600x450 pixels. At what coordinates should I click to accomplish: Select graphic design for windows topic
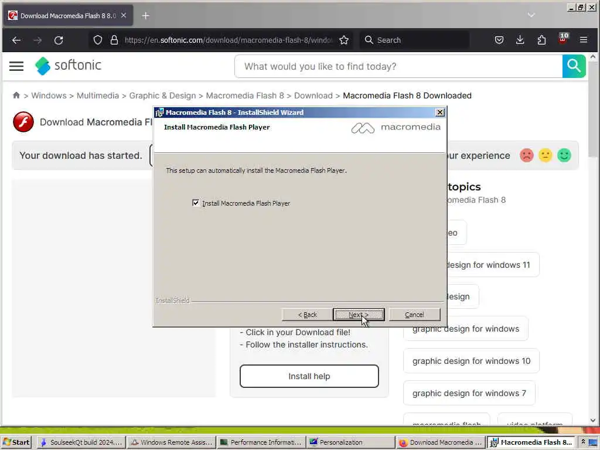point(466,329)
